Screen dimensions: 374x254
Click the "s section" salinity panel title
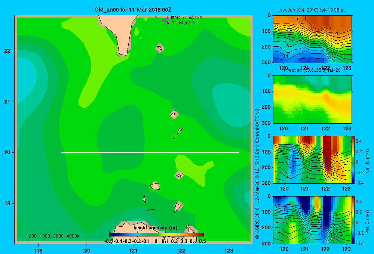(x=312, y=70)
